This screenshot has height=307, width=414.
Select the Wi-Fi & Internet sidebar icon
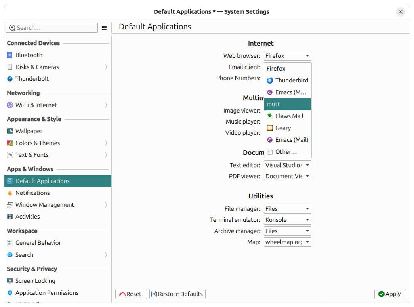(10, 105)
